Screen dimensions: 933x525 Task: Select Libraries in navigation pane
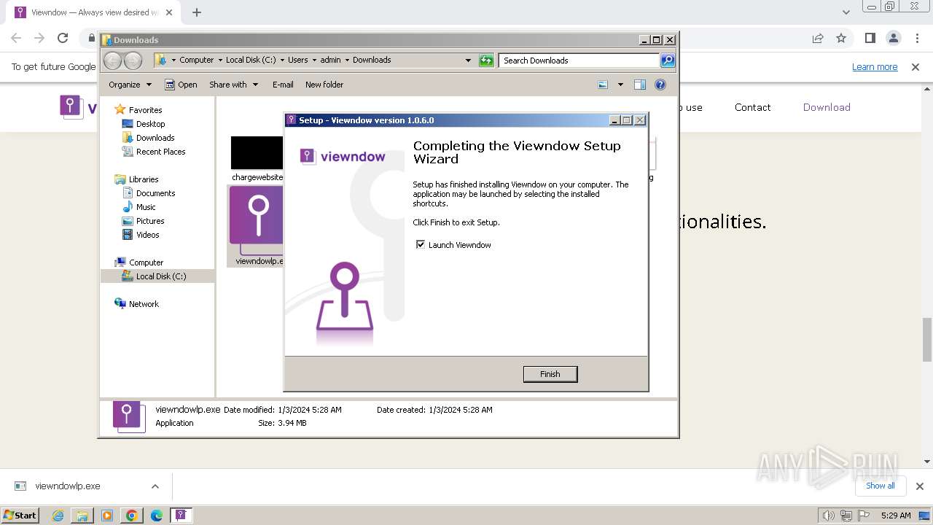pos(144,179)
